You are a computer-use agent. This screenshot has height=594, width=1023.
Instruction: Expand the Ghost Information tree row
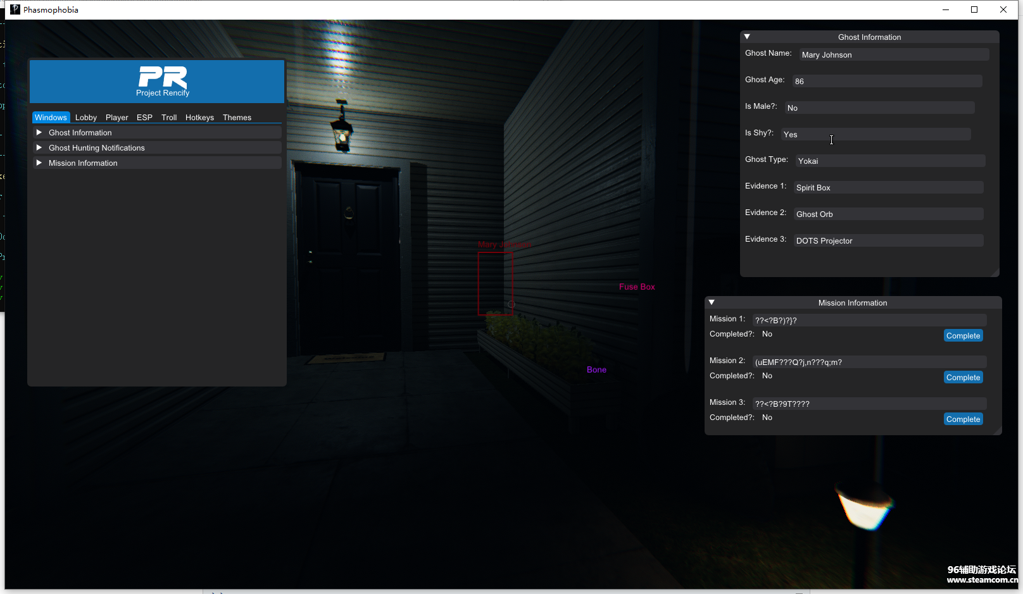click(157, 133)
